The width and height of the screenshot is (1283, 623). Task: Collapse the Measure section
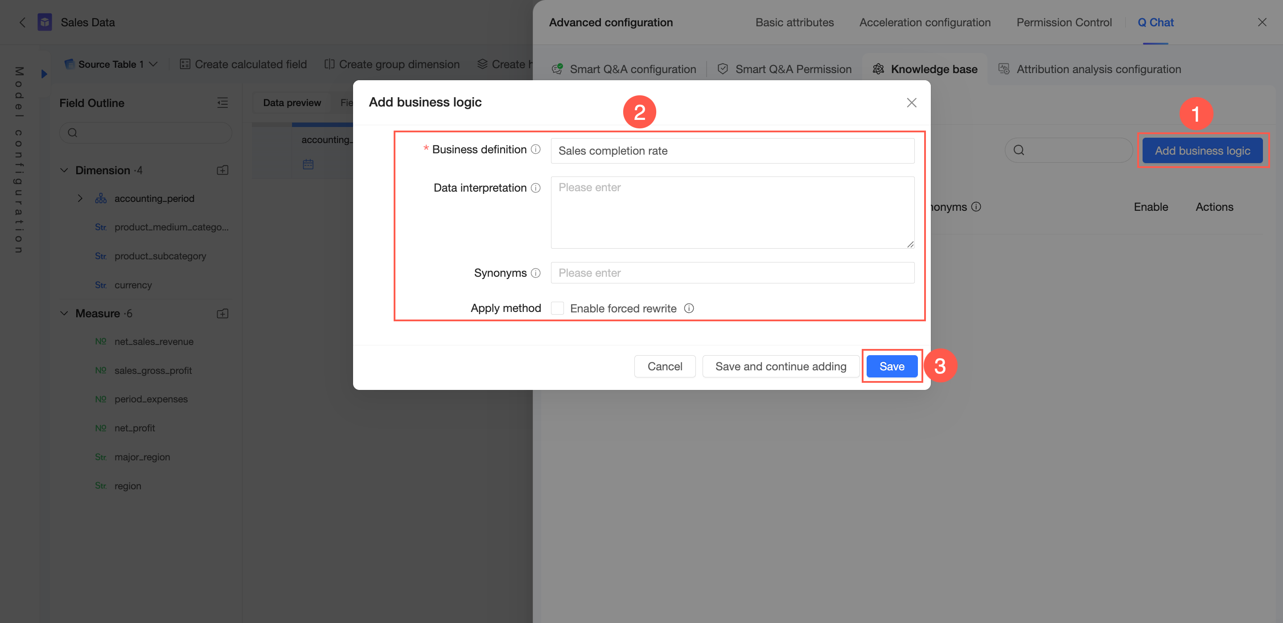tap(64, 314)
